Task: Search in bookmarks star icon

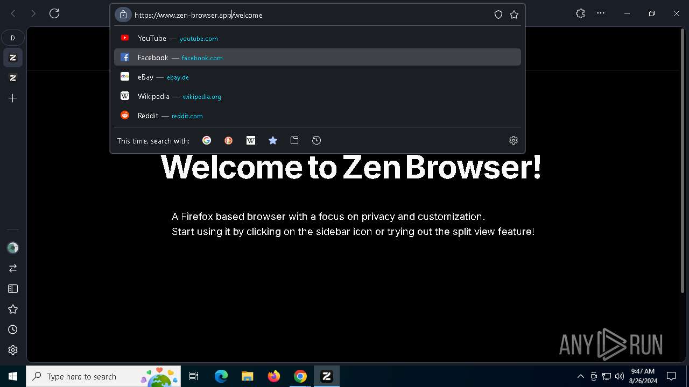Action: [273, 140]
